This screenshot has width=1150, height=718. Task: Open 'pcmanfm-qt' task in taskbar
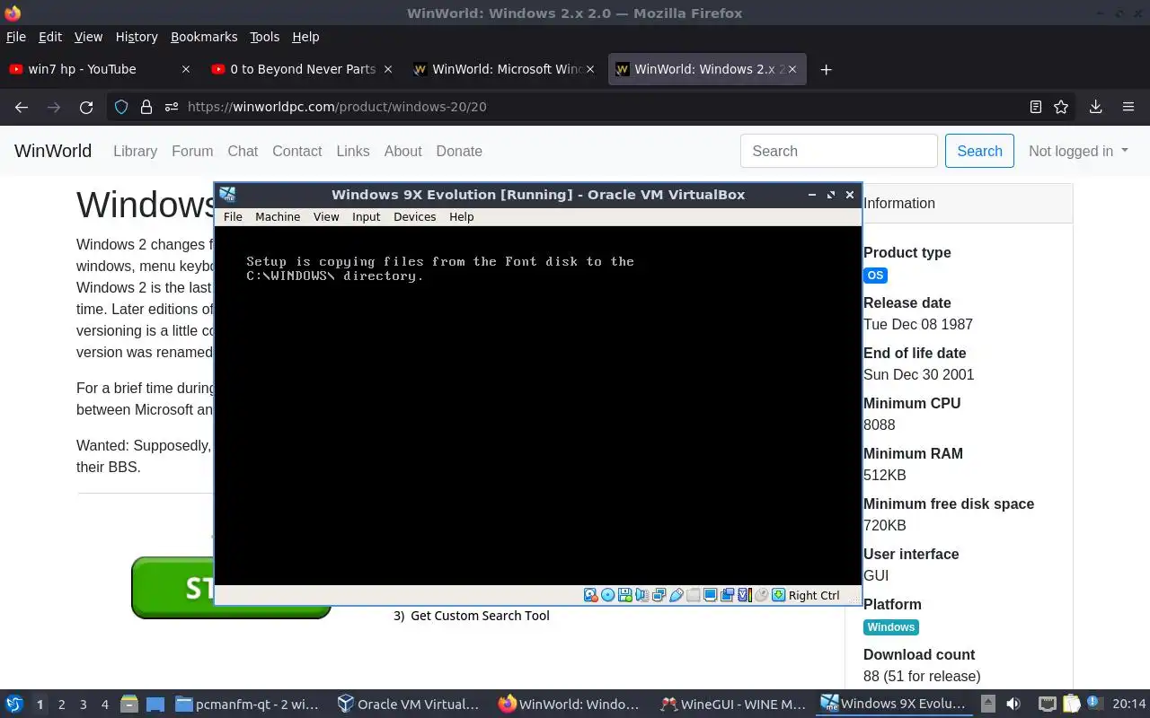(248, 705)
